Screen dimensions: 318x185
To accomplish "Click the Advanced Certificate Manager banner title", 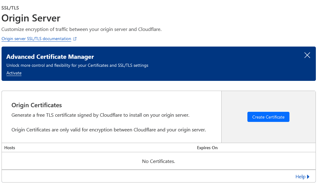I will pos(50,57).
